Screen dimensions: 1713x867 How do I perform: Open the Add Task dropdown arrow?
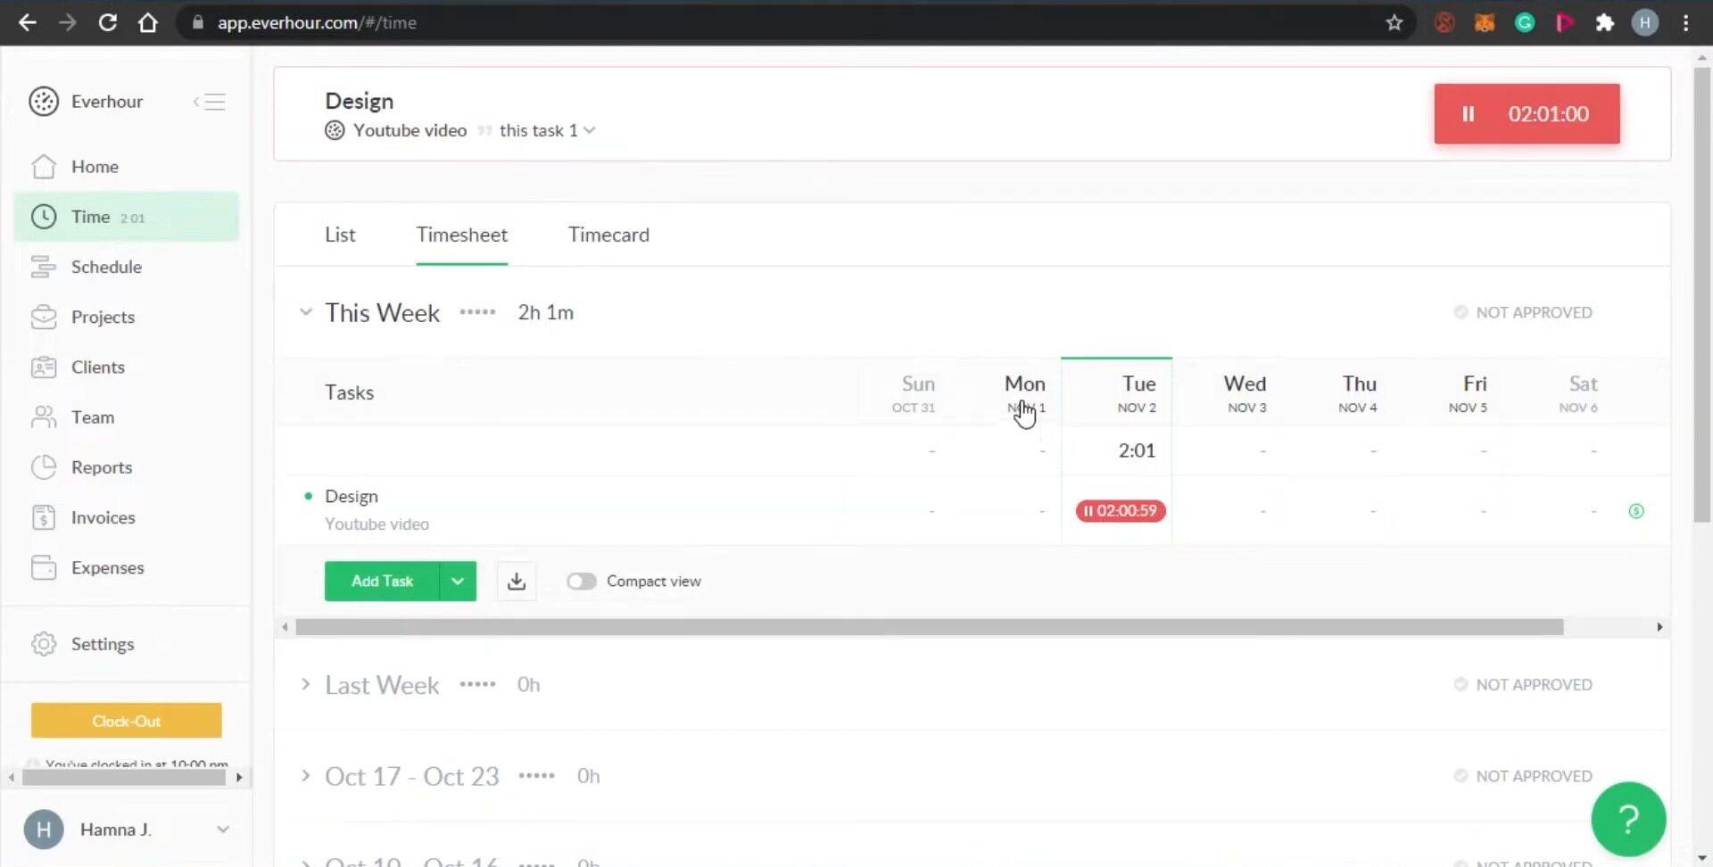458,581
